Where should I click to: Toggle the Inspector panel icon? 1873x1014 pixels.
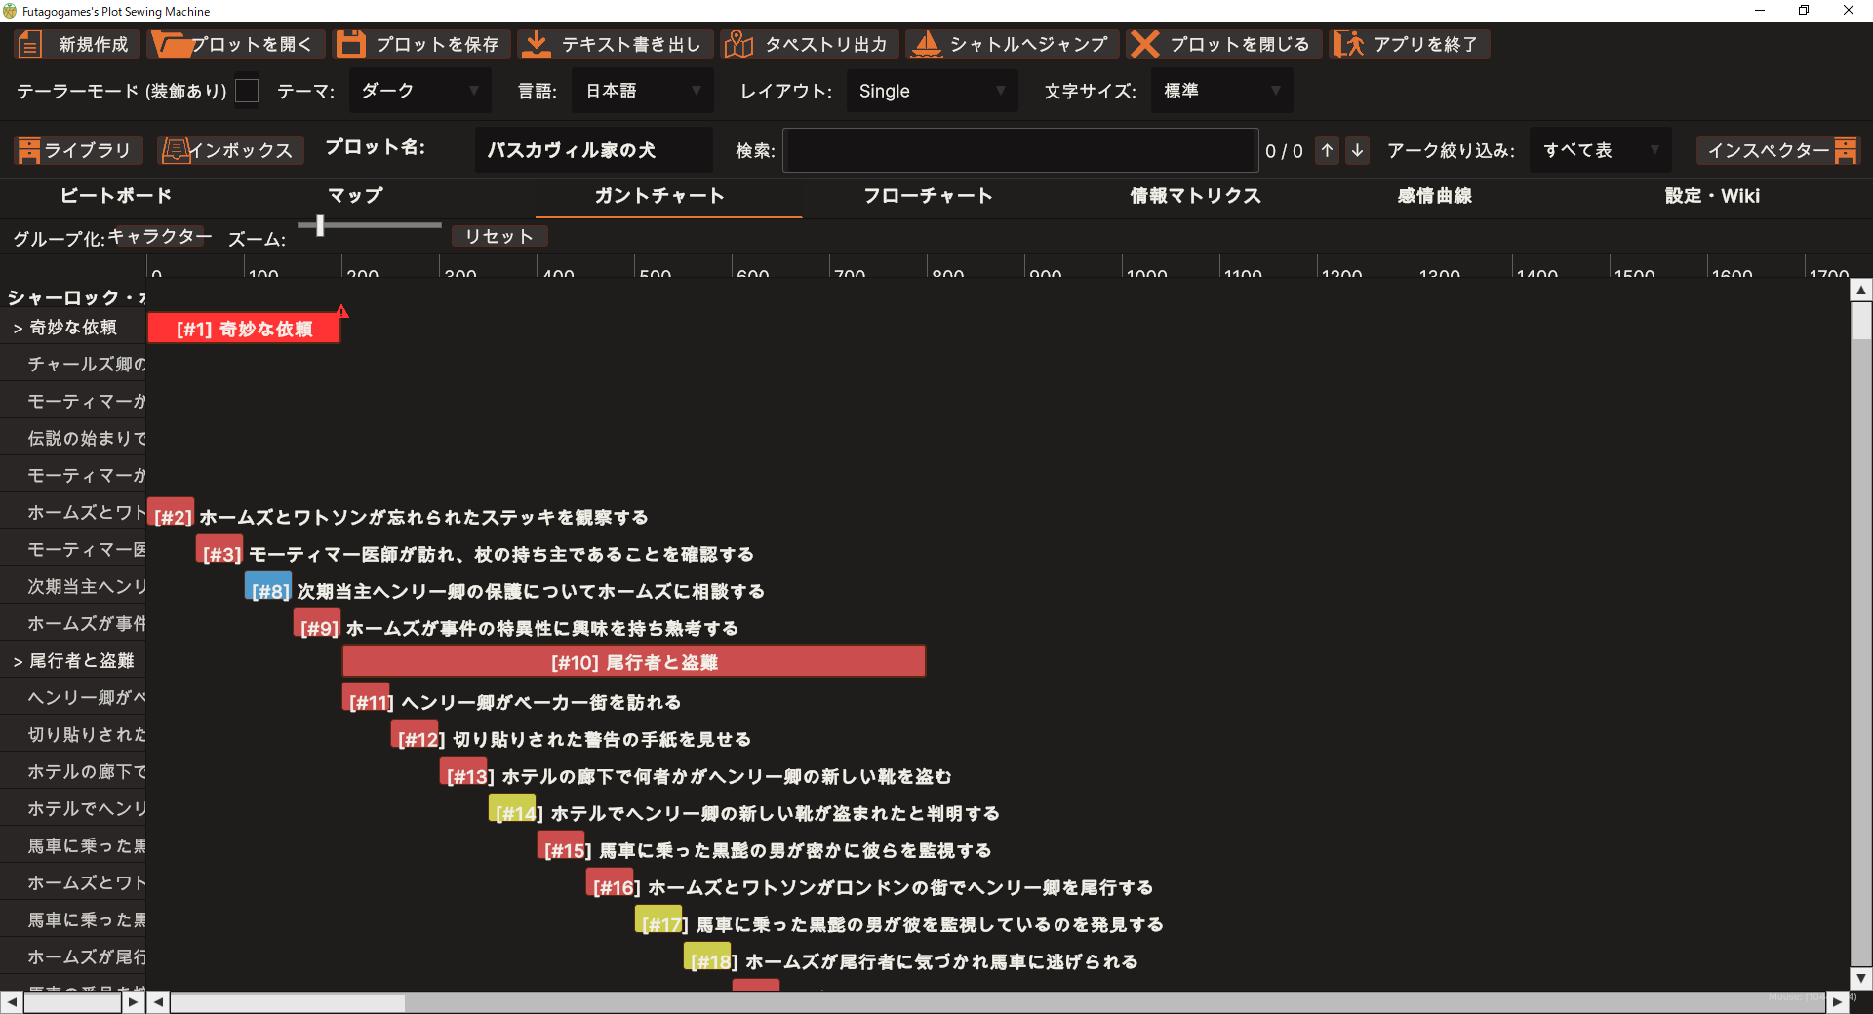[1845, 150]
